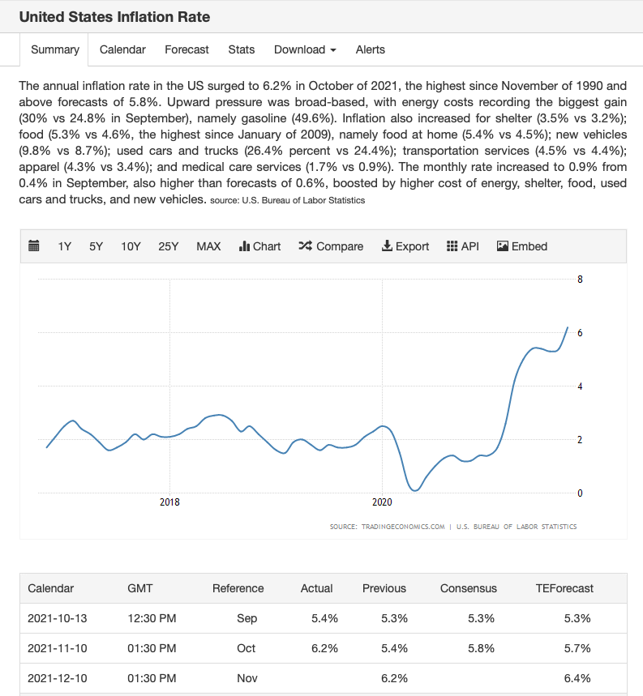Viewport: 643px width, 696px height.
Task: Click the TRADINGECONOMICS.COM source link
Action: coord(388,527)
